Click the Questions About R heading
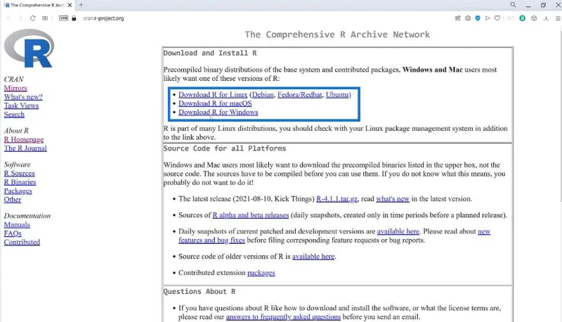This screenshot has height=322, width=562. pos(200,292)
